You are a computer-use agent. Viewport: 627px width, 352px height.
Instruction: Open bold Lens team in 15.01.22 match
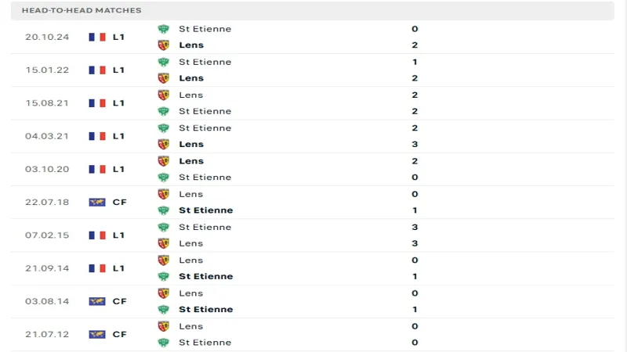point(191,78)
